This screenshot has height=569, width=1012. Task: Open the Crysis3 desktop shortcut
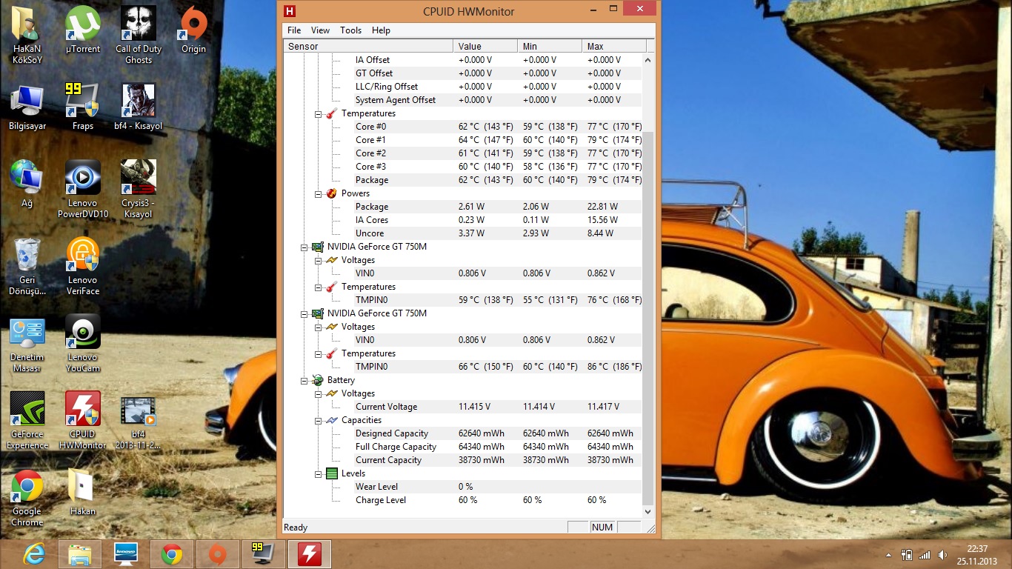pyautogui.click(x=139, y=179)
